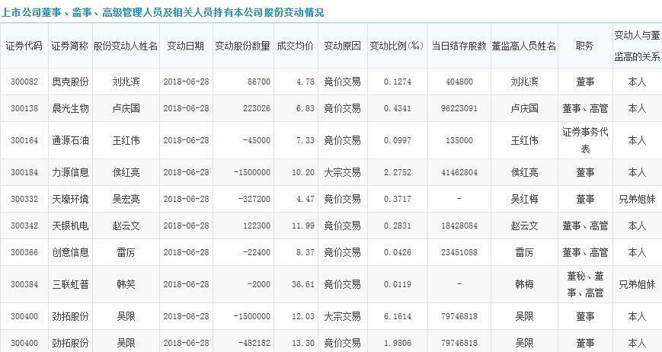
Task: Click stock name 创意信息
Action: click(x=70, y=252)
